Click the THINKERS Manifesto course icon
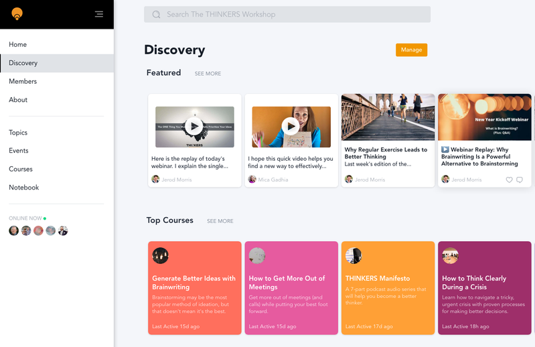The image size is (535, 347). (x=354, y=255)
